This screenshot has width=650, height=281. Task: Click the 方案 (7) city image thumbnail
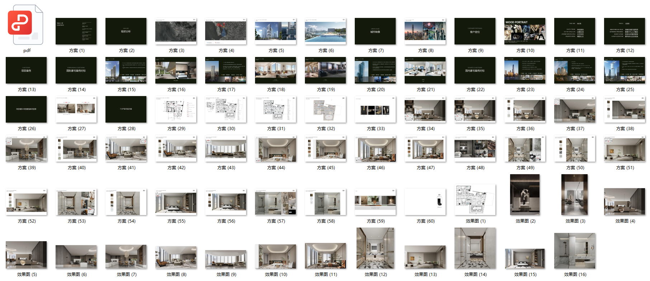point(375,31)
